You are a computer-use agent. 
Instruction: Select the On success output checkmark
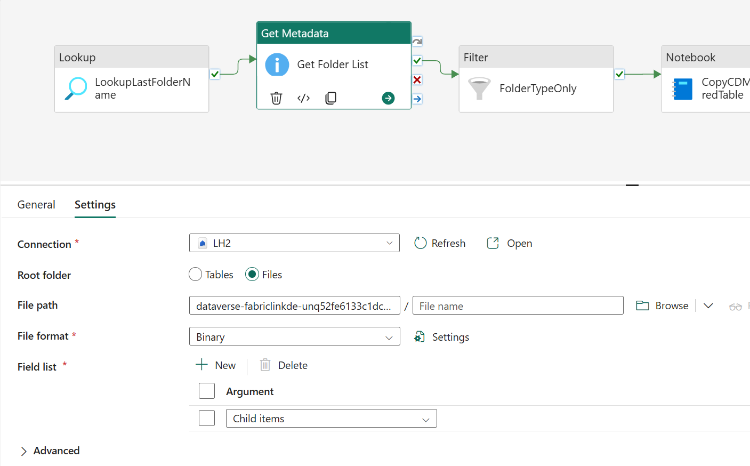(x=417, y=60)
